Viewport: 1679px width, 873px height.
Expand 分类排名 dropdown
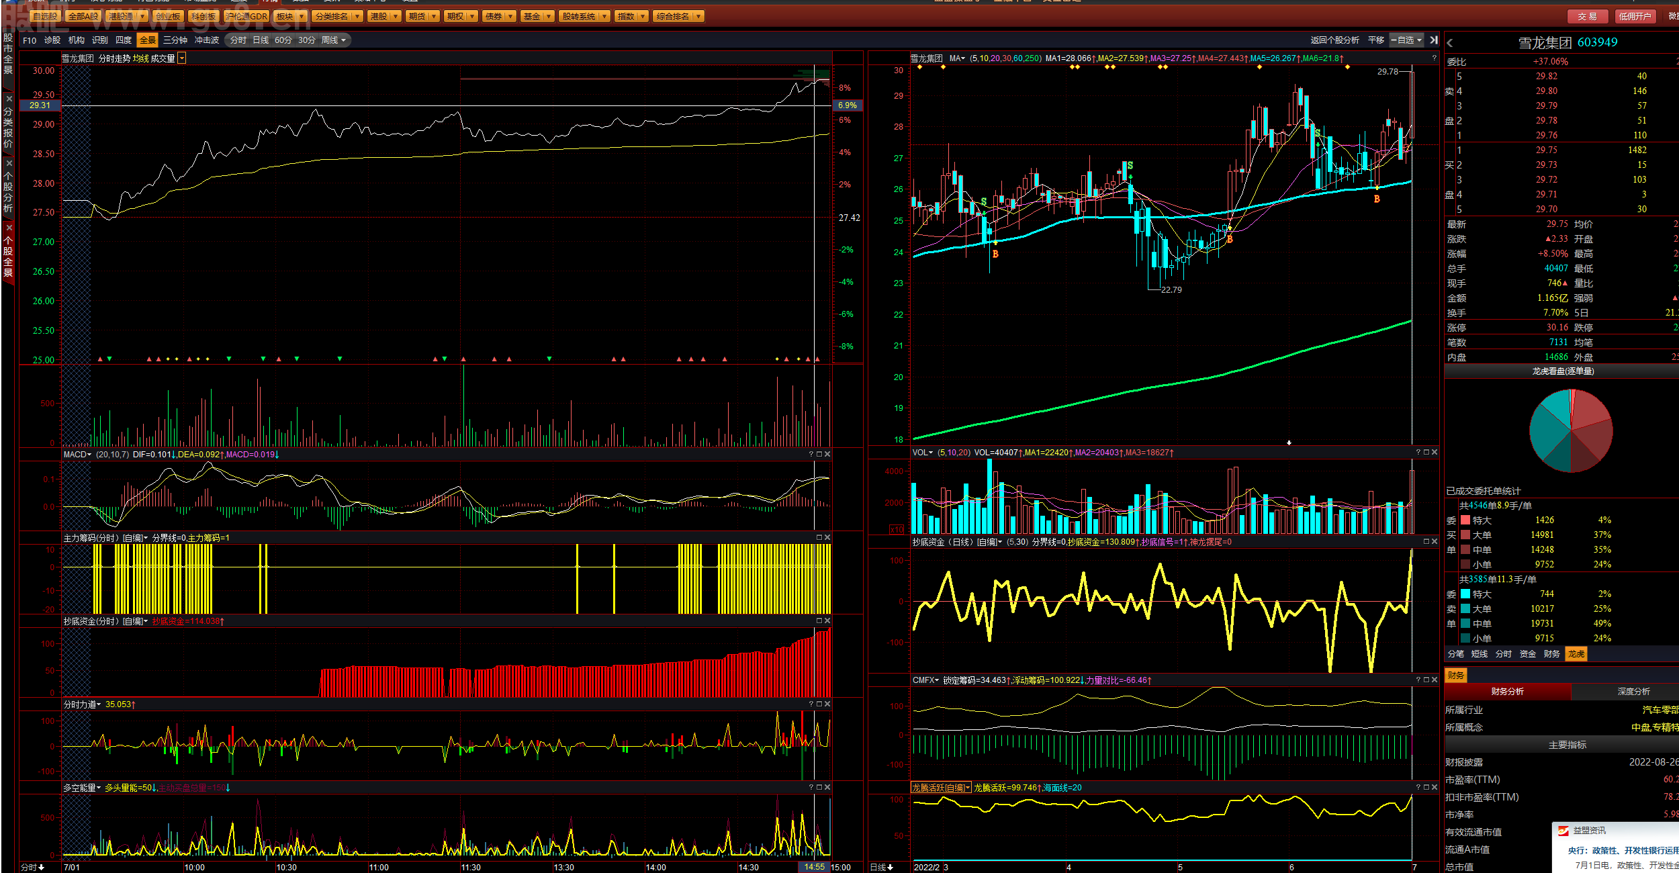[x=357, y=16]
